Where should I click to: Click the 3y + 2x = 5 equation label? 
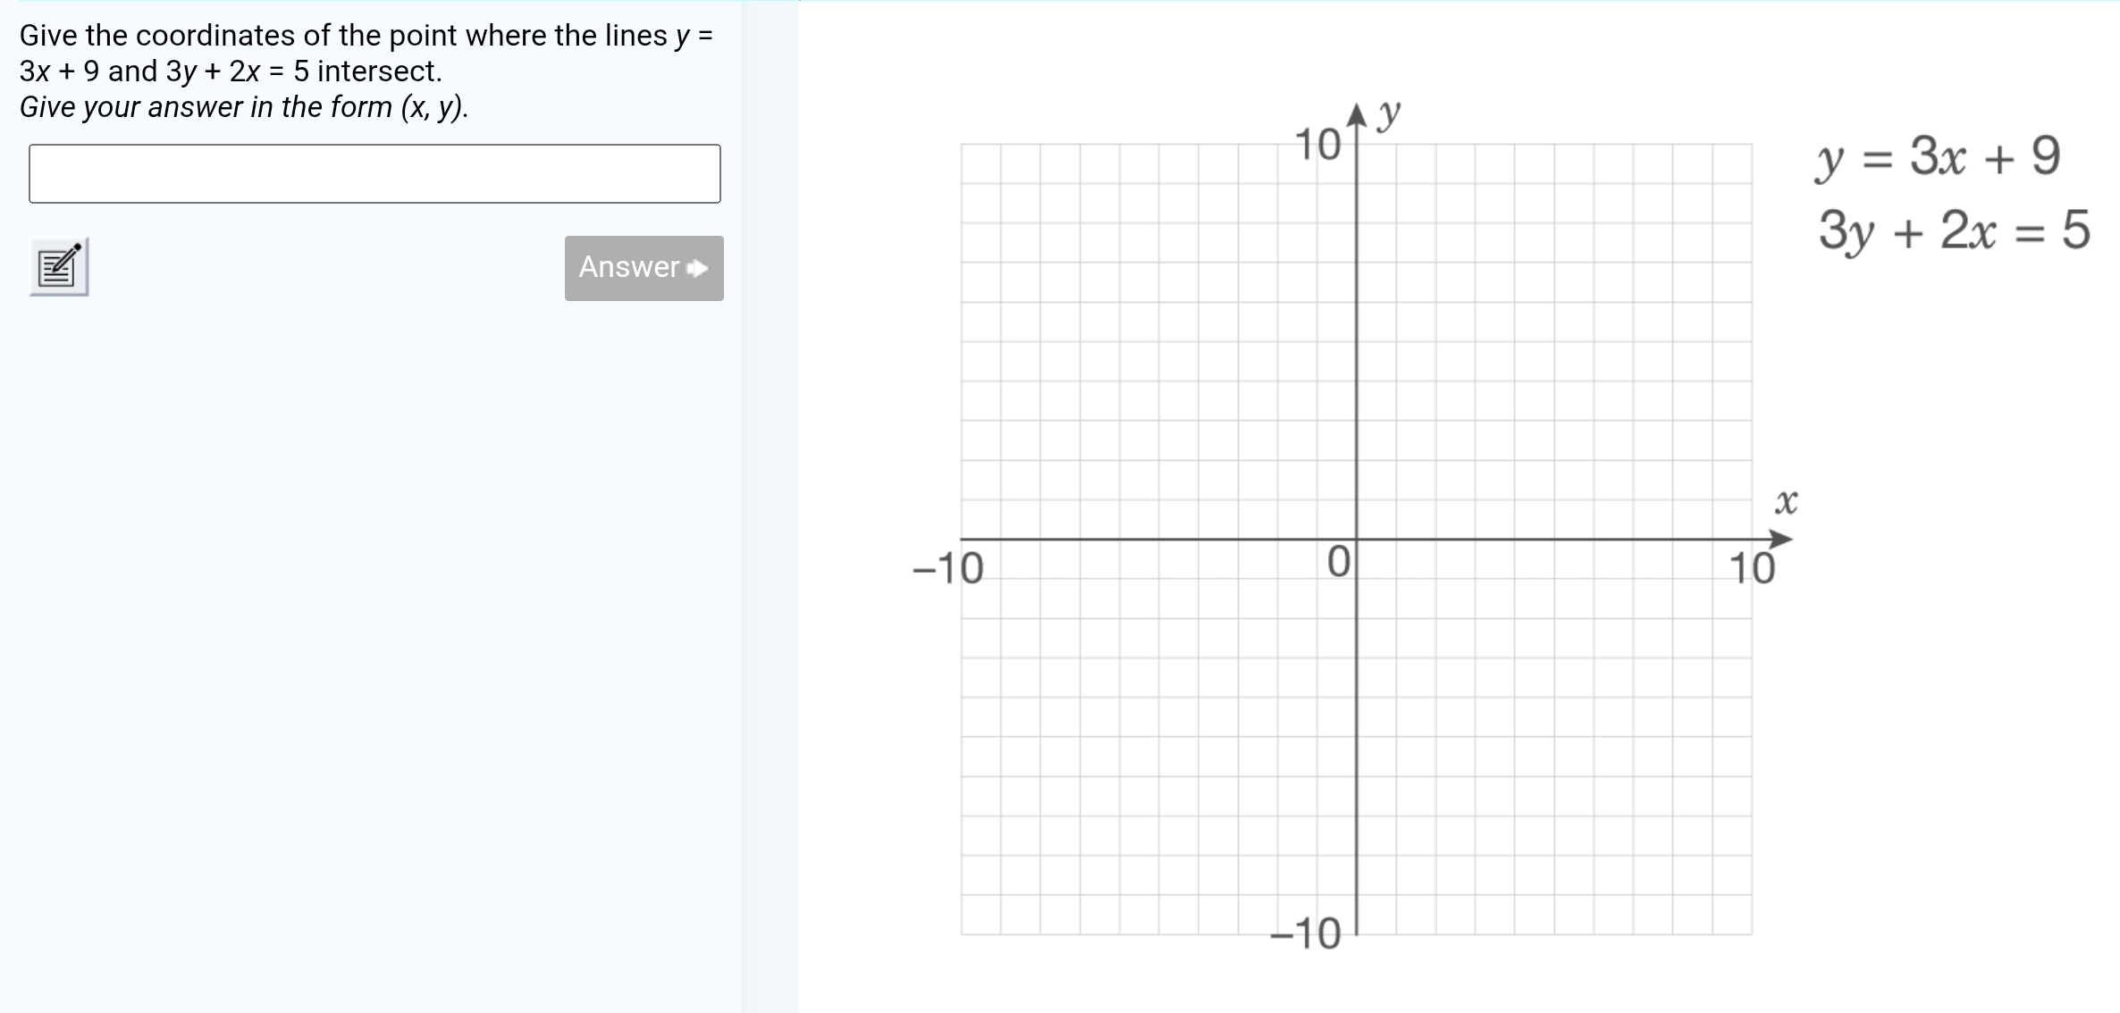click(1954, 230)
